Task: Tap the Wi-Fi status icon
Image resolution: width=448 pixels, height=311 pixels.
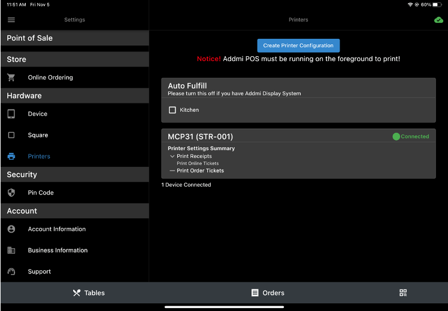Action: click(x=410, y=5)
